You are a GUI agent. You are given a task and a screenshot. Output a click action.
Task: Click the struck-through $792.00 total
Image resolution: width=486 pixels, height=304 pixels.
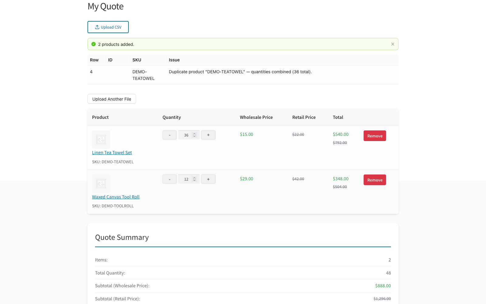tap(340, 143)
